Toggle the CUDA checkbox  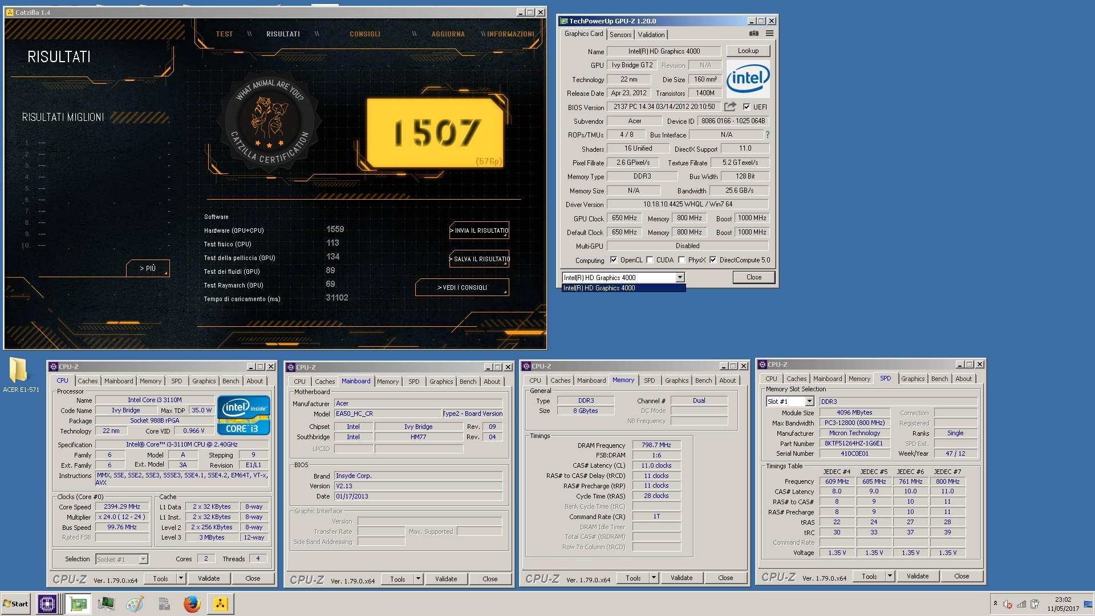[650, 260]
